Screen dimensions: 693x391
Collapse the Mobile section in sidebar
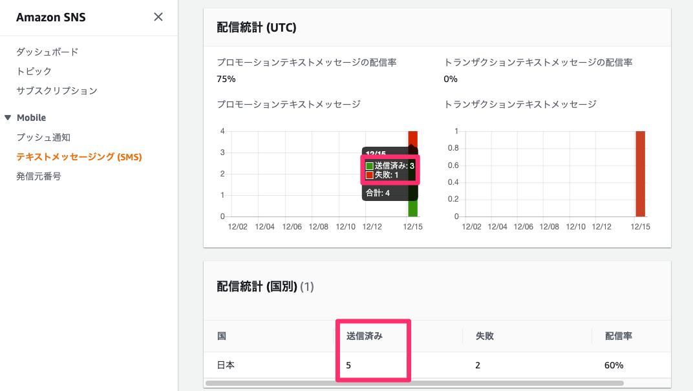(x=7, y=117)
